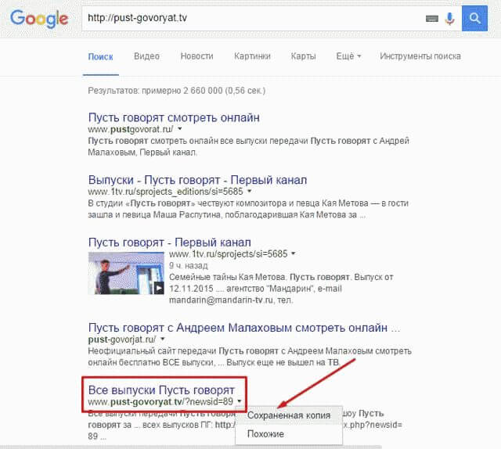Expand arrow next to 1tv.ru/sprojects_editions URL

250,191
